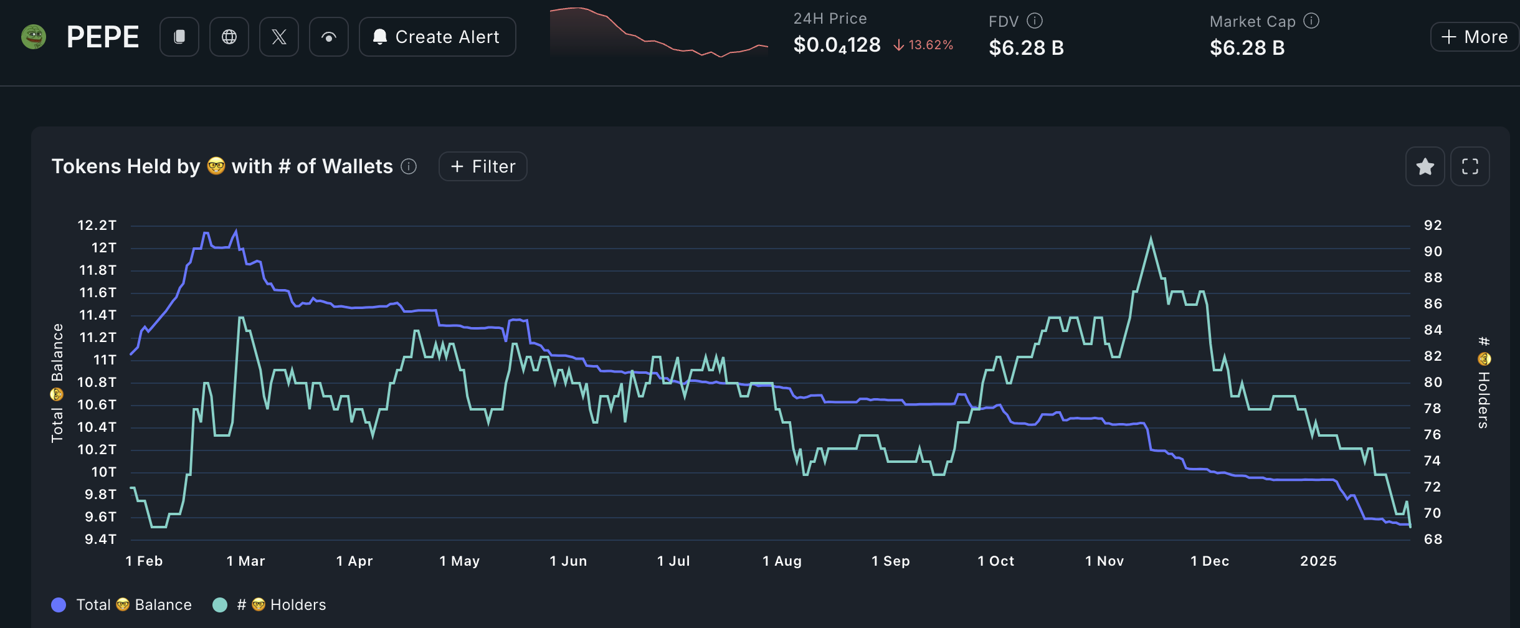
Task: Copy the PEPE contract address icon
Action: pos(179,37)
